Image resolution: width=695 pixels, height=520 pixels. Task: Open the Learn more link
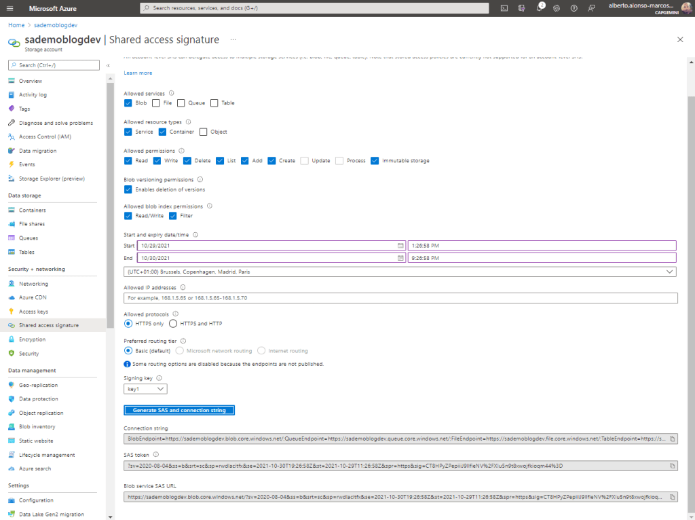pos(138,73)
